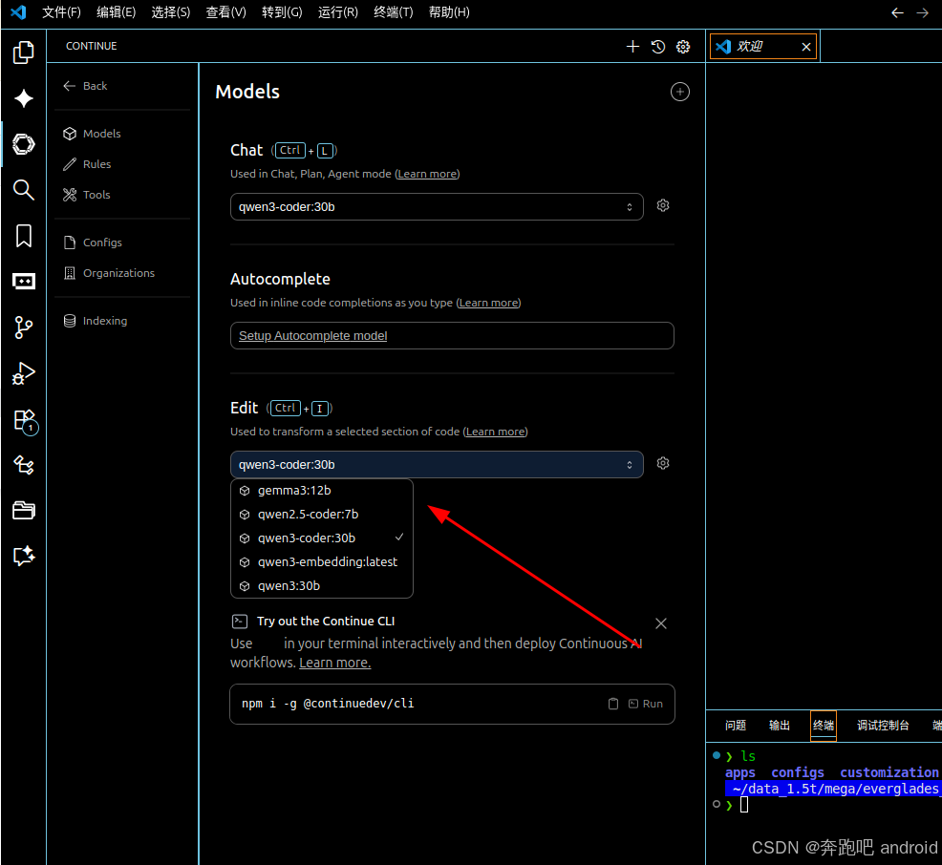Copy the npm install command
This screenshot has width=942, height=865.
pyautogui.click(x=612, y=704)
